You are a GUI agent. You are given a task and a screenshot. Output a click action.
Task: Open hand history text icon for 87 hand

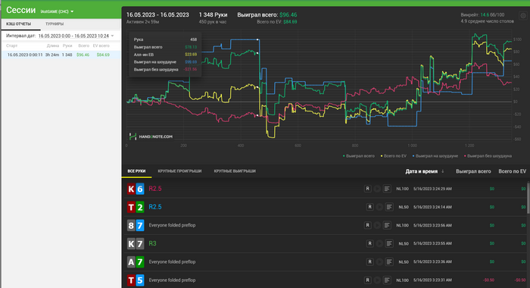[x=387, y=225]
